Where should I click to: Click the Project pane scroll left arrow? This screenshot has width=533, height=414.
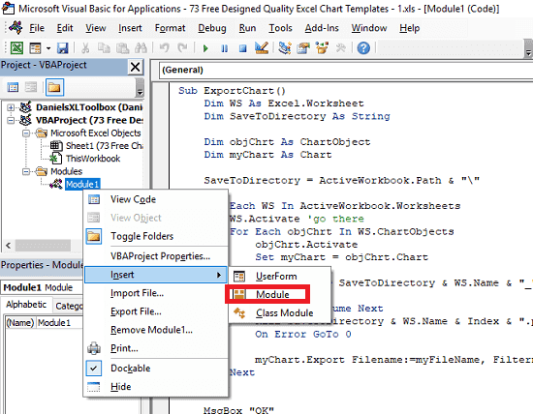[x=9, y=246]
